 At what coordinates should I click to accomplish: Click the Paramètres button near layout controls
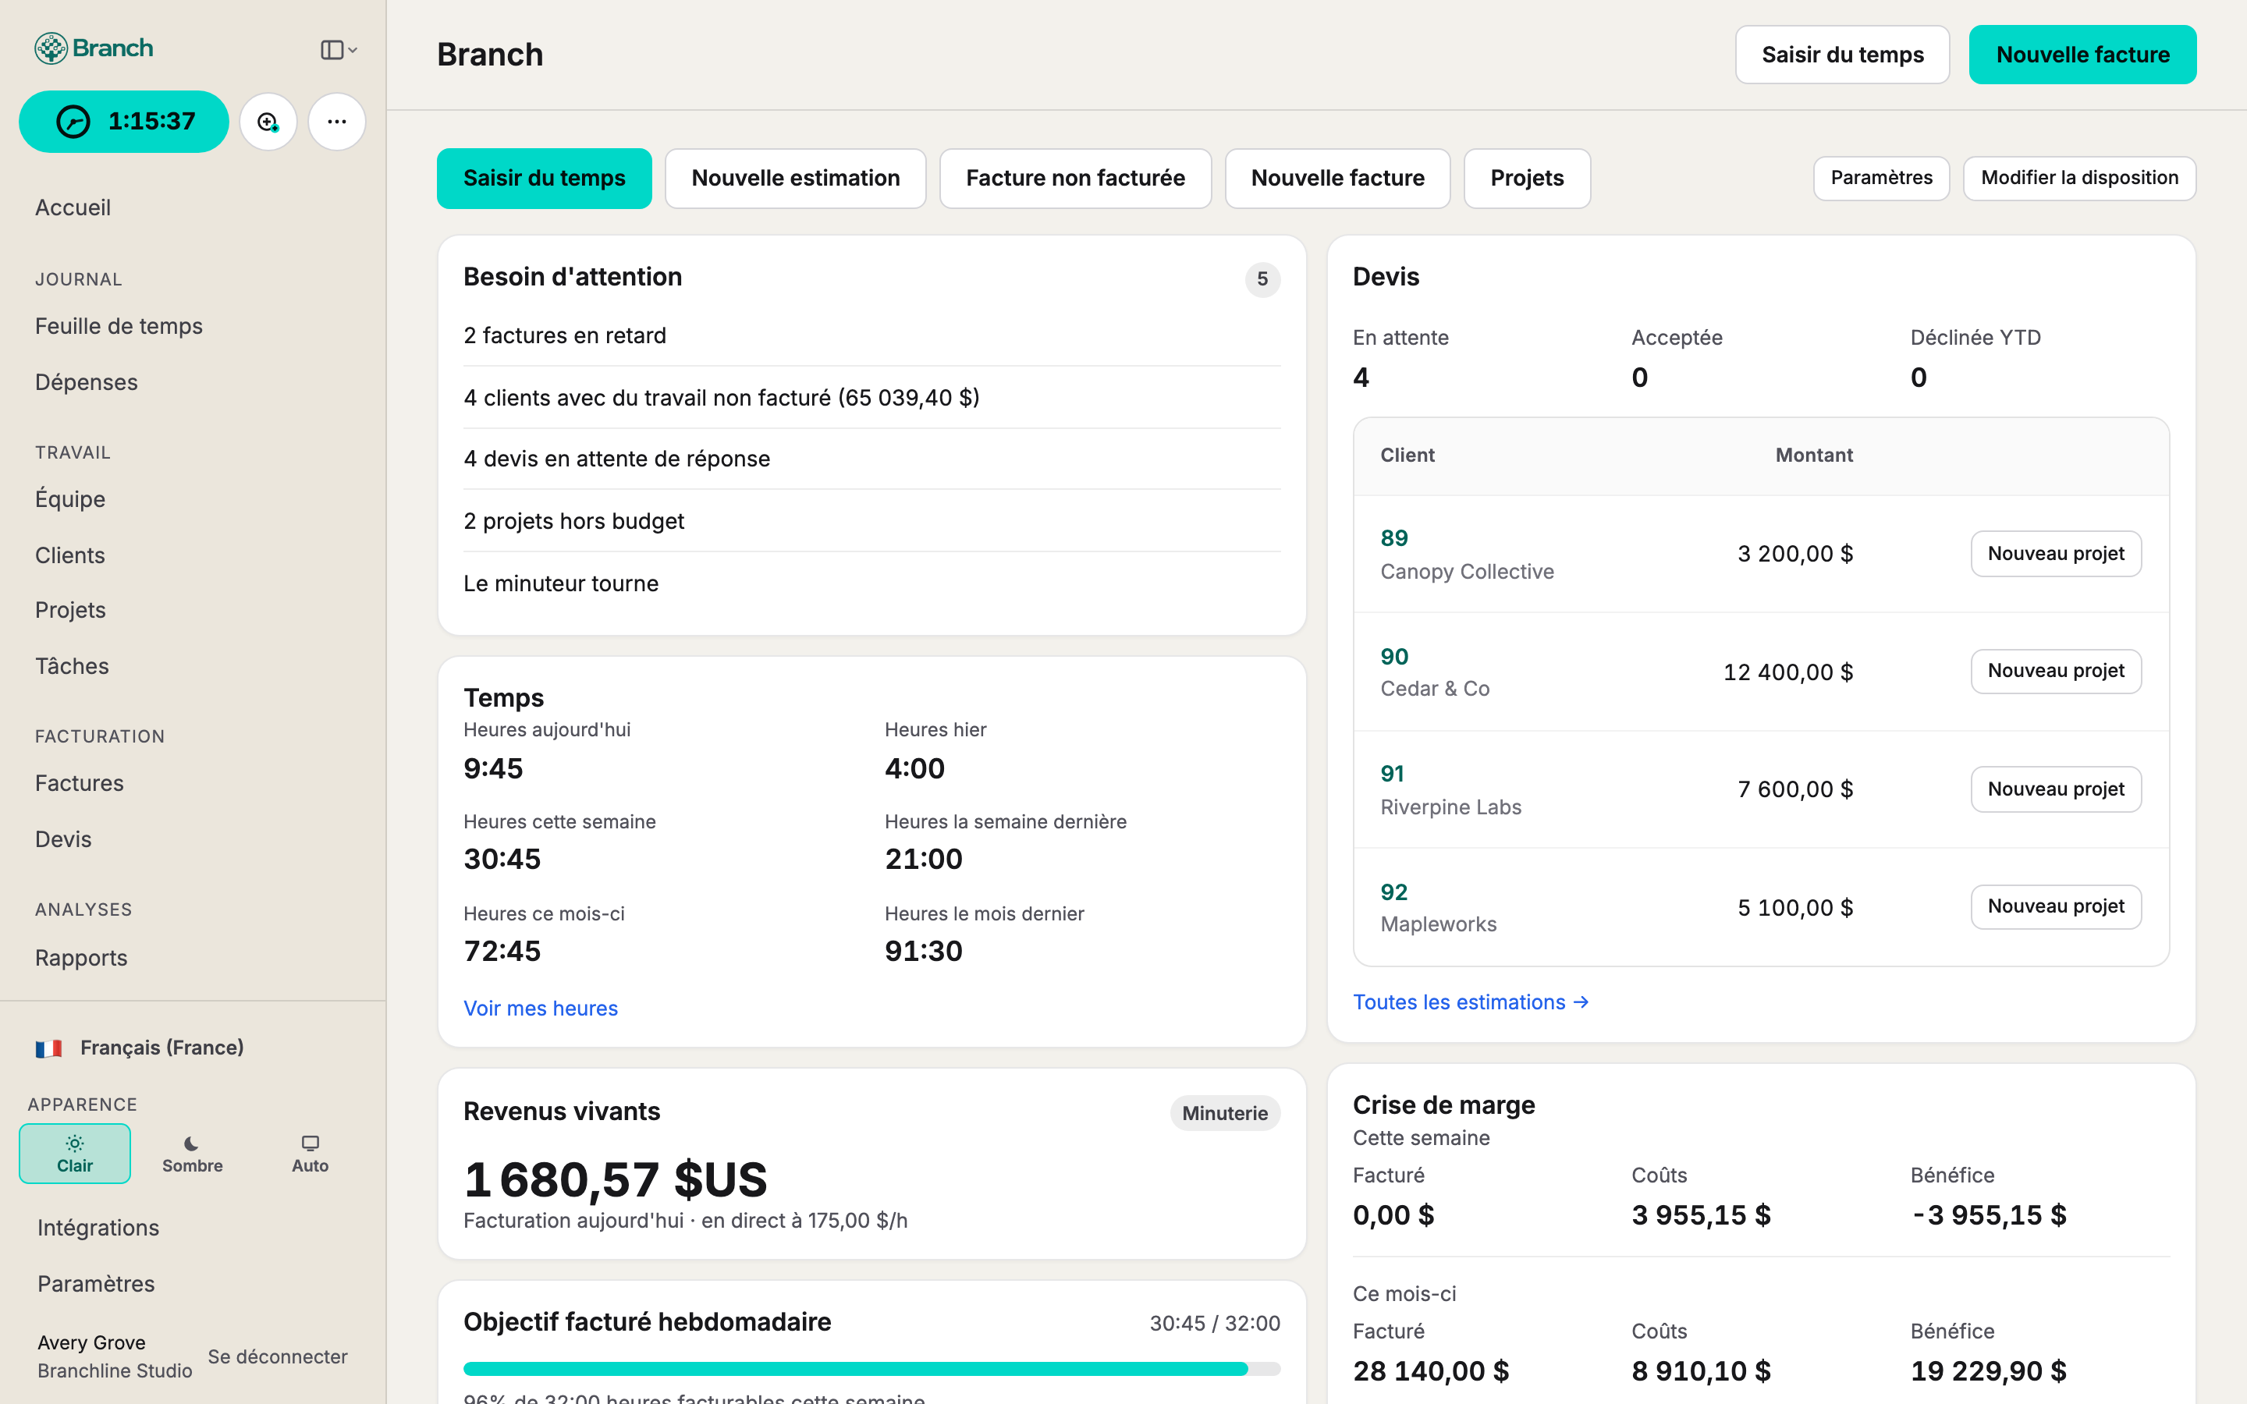pos(1881,179)
